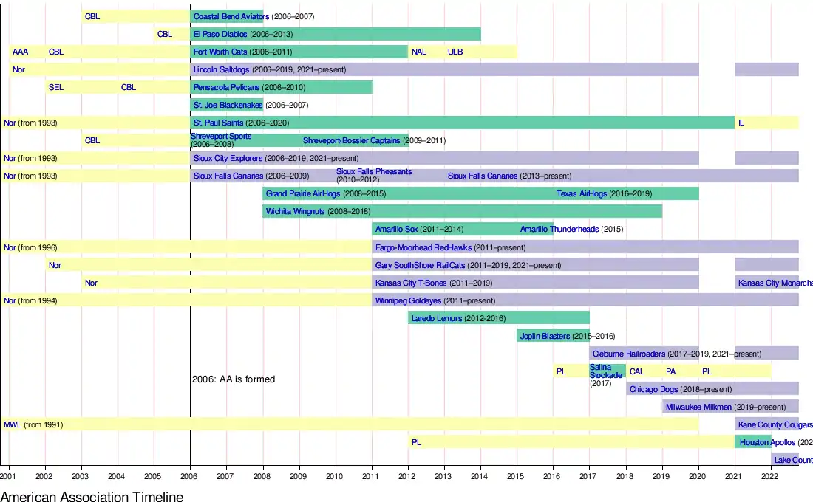Screen dimensions: 813x502
Task: Click the SEL league link
Action: pos(55,87)
